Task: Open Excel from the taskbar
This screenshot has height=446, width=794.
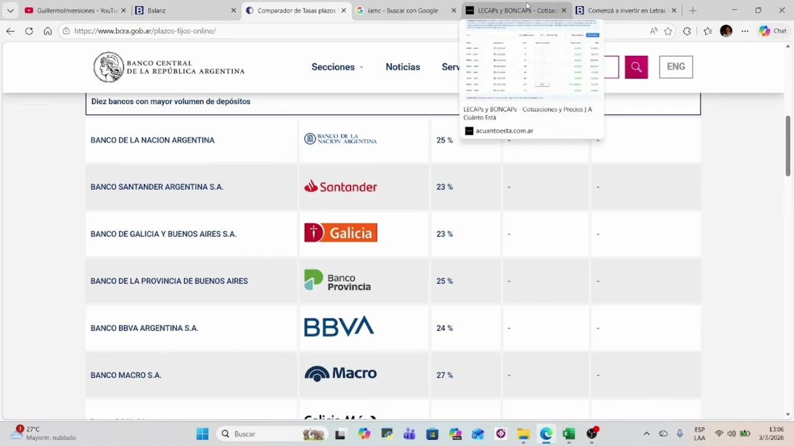Action: point(569,434)
